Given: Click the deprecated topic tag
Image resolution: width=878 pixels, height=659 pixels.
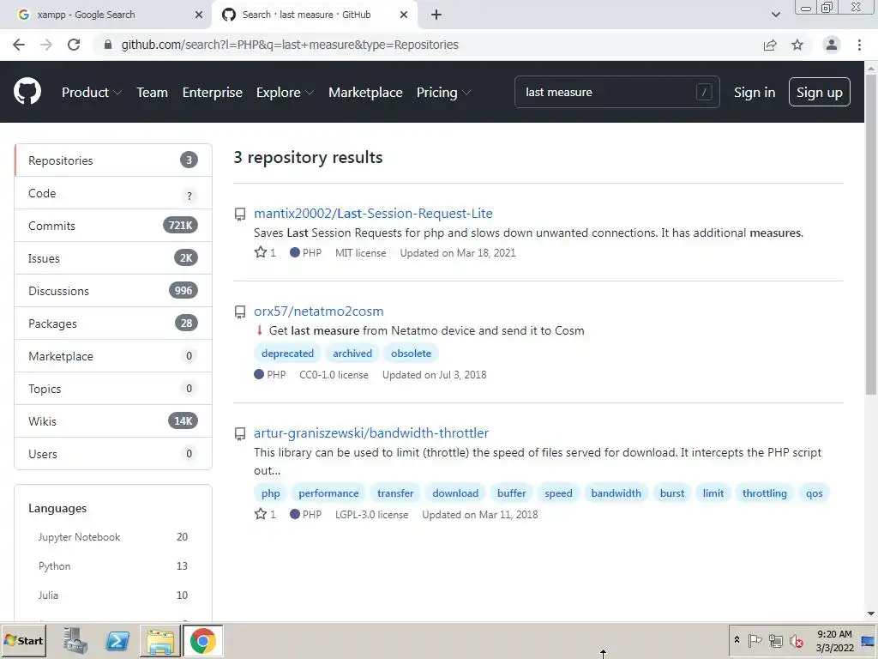Looking at the screenshot, I should (x=287, y=353).
